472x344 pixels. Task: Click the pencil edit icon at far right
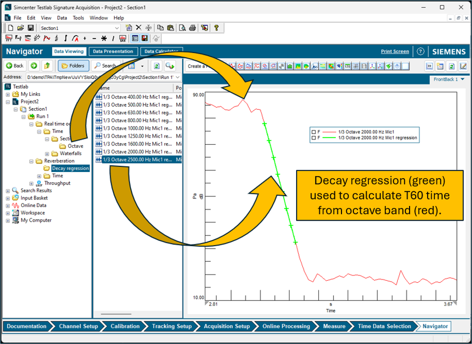463,66
